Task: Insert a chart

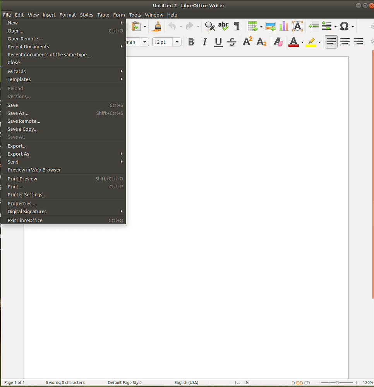Action: tap(284, 26)
